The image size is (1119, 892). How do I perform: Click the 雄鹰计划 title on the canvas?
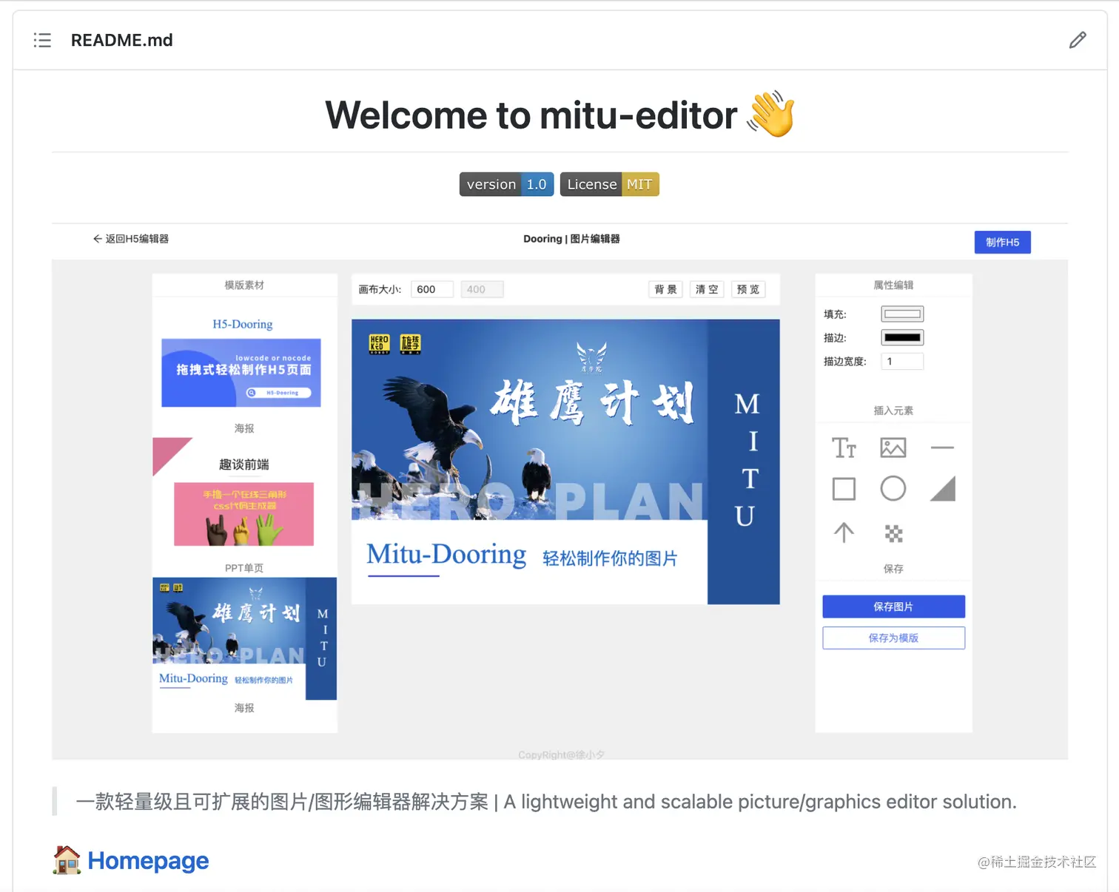point(594,403)
